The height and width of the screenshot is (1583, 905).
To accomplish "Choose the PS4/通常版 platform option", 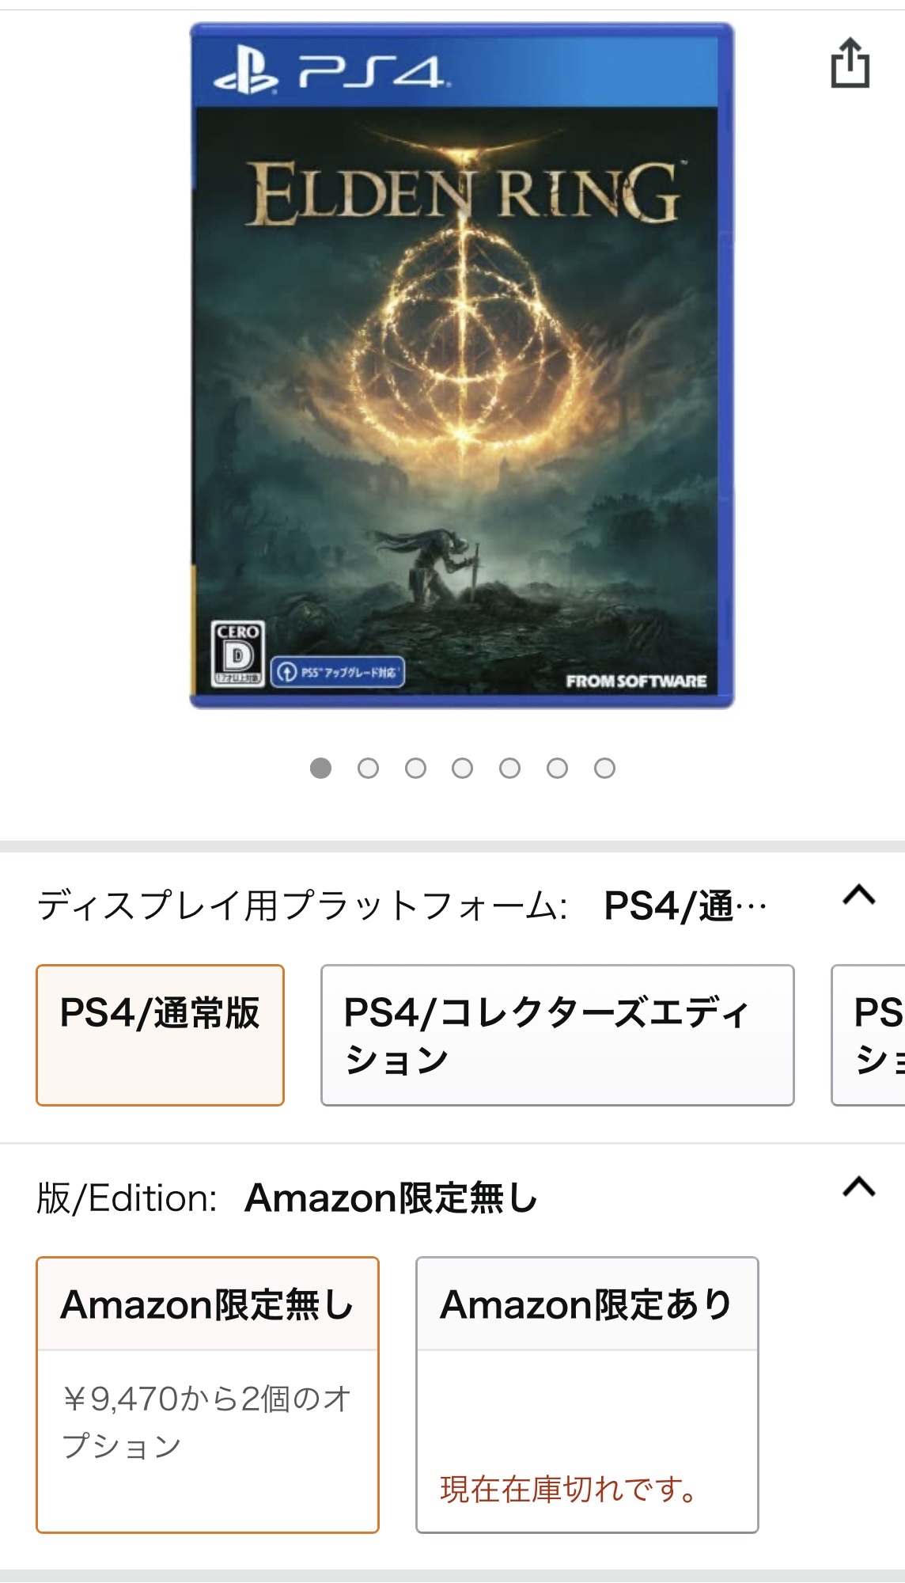I will click(160, 1035).
